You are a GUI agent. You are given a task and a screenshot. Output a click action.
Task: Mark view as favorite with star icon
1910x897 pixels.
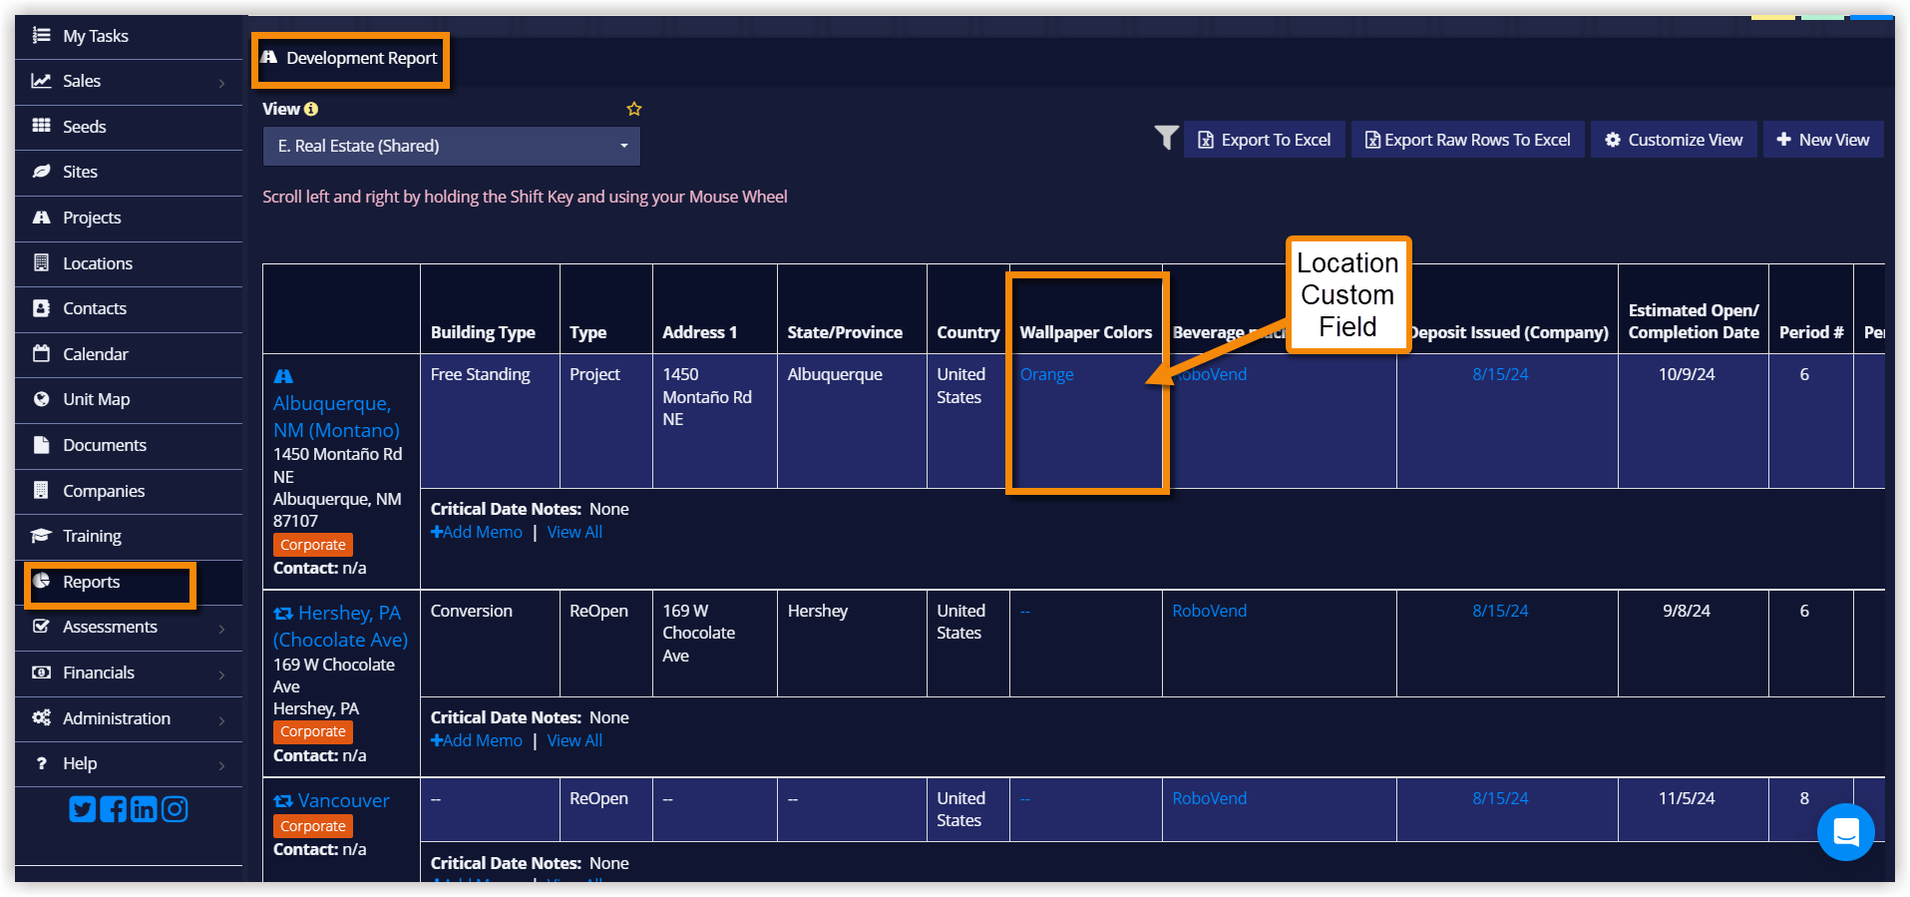click(x=633, y=109)
